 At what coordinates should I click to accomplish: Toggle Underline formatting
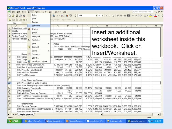click(113, 16)
